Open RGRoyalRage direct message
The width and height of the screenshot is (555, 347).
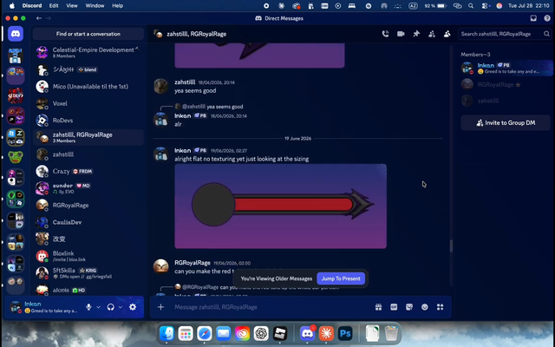pos(88,206)
